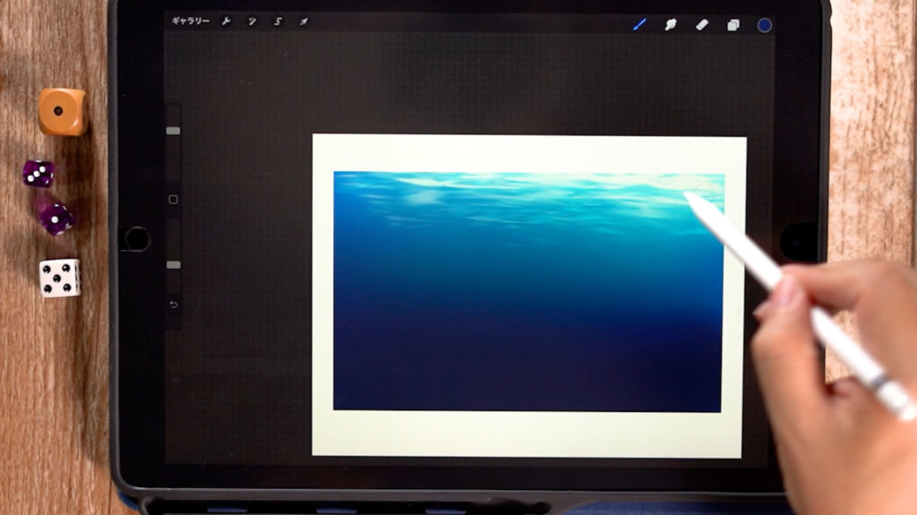Select the Eraser tool
917x515 pixels.
pos(702,24)
